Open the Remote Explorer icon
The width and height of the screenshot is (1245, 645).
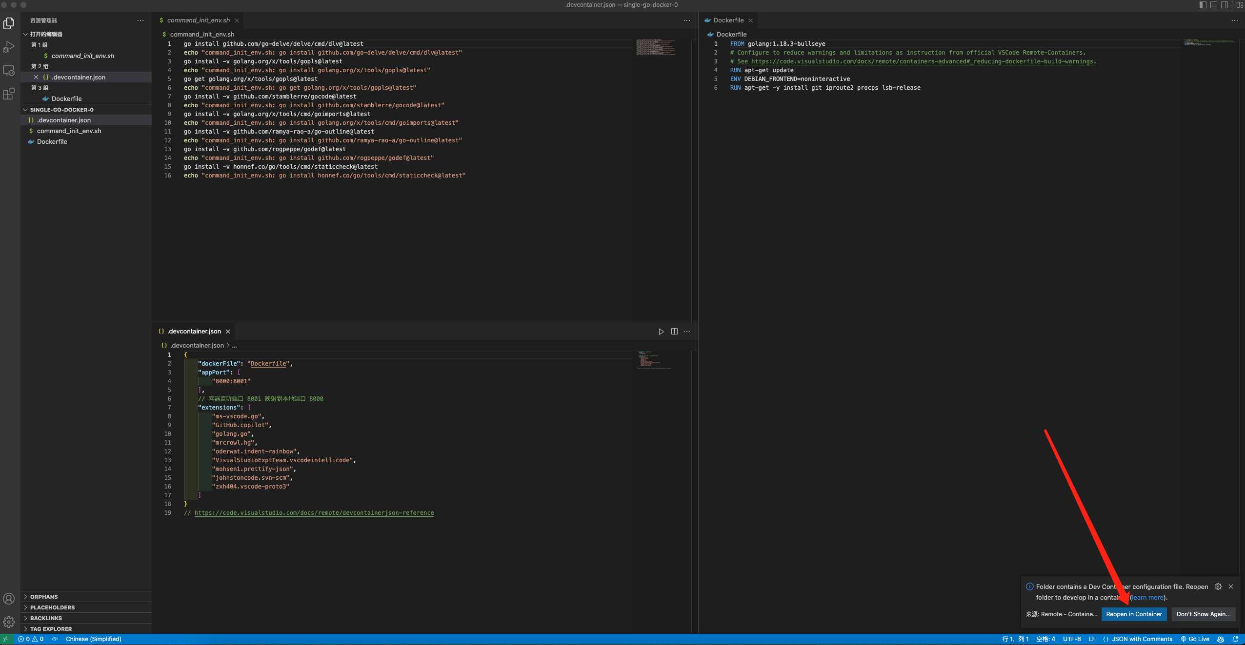[9, 71]
